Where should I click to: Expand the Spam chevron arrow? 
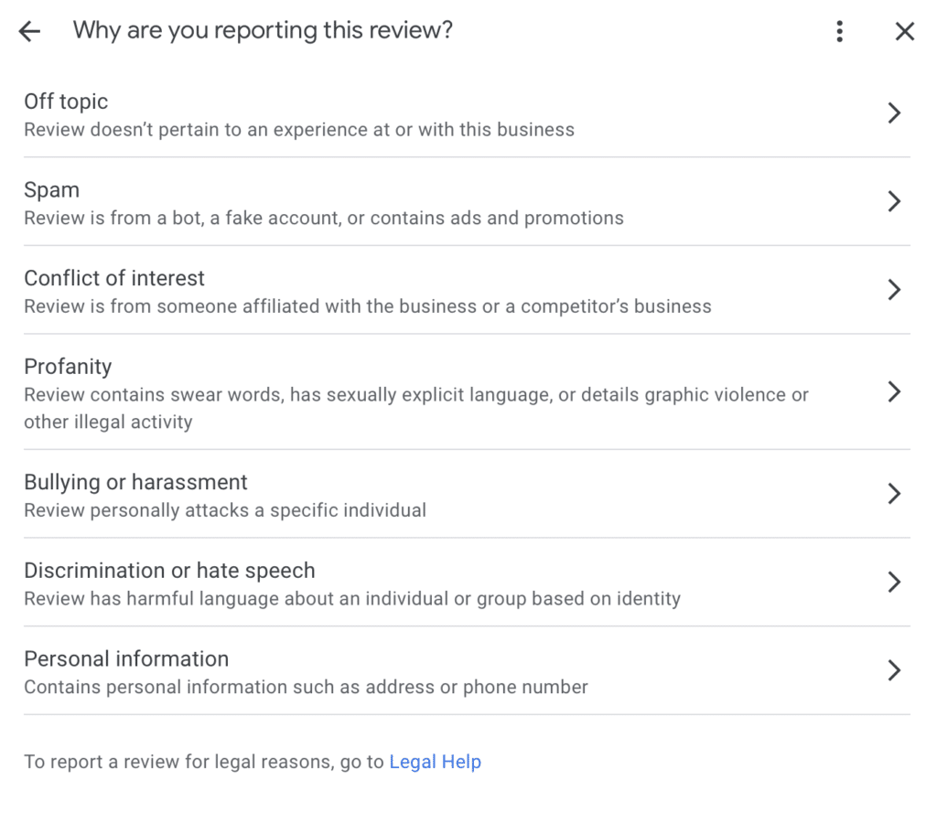point(894,201)
